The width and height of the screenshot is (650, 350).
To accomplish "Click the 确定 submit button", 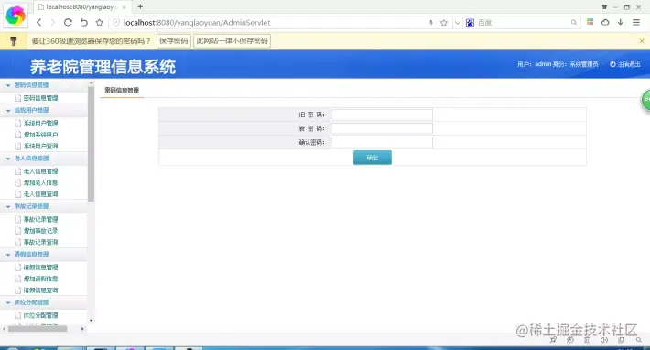I will (x=373, y=158).
